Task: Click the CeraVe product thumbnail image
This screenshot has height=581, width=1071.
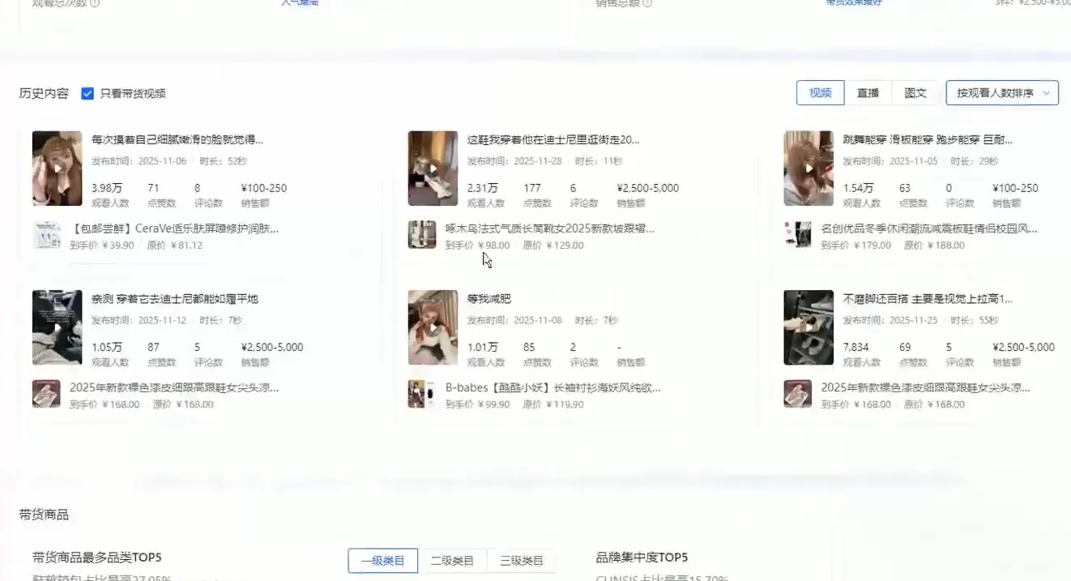Action: [x=46, y=235]
